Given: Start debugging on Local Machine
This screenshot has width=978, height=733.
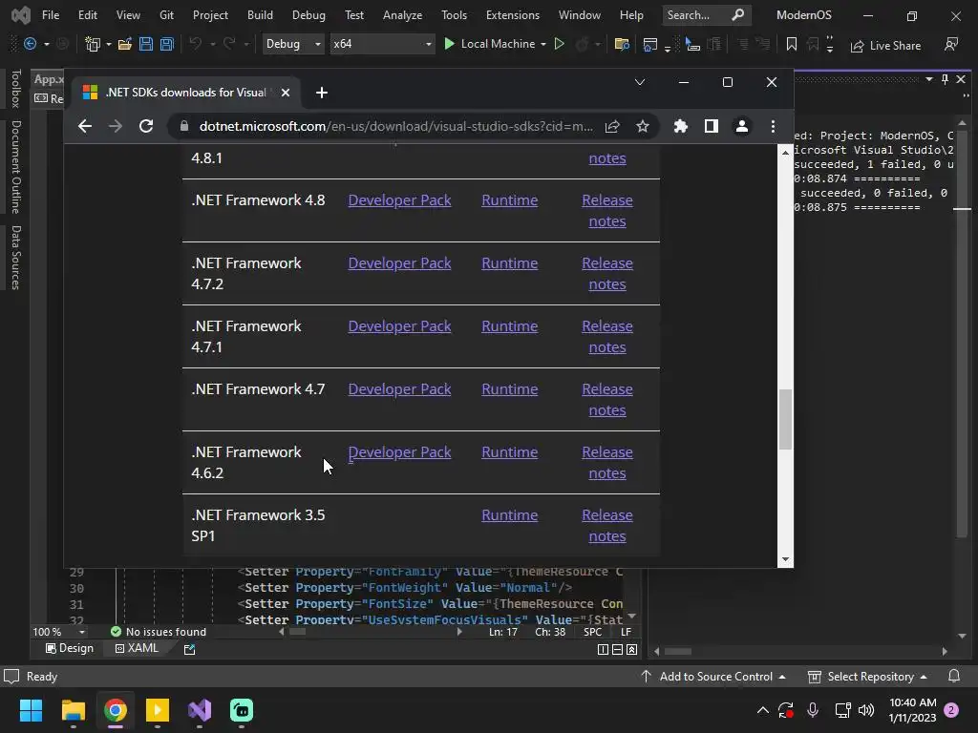Looking at the screenshot, I should (490, 44).
